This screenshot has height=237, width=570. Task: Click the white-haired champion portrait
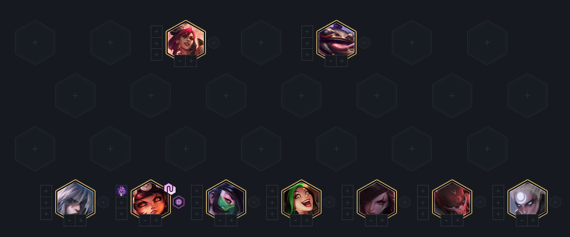tap(75, 199)
